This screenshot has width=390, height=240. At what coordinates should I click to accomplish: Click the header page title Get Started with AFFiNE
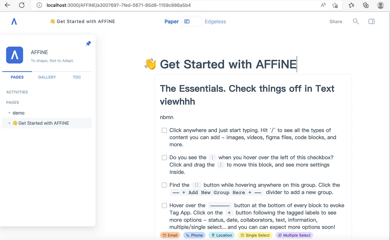pyautogui.click(x=82, y=21)
